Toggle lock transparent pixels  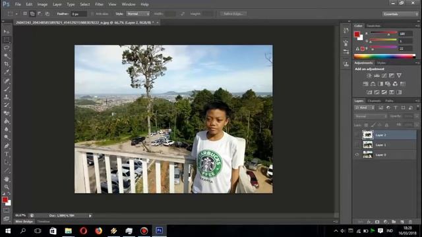pyautogui.click(x=366, y=125)
